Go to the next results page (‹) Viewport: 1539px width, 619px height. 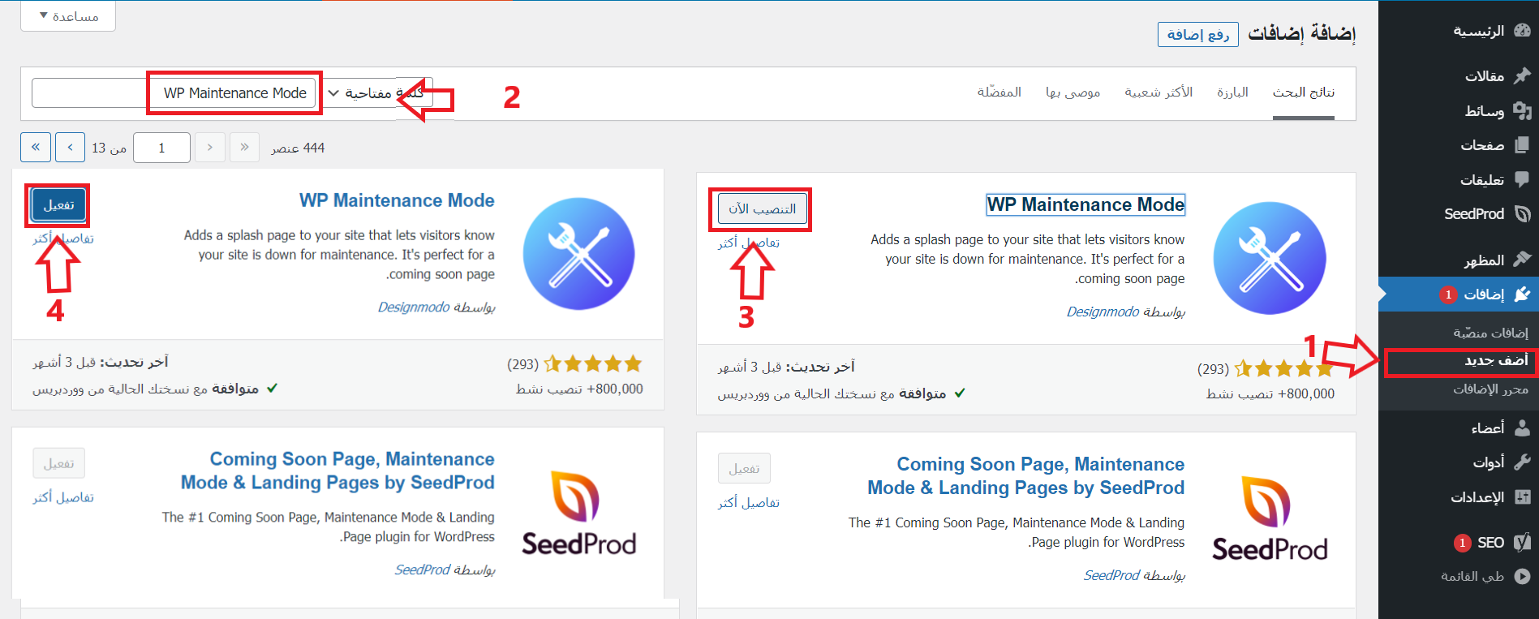pos(71,148)
